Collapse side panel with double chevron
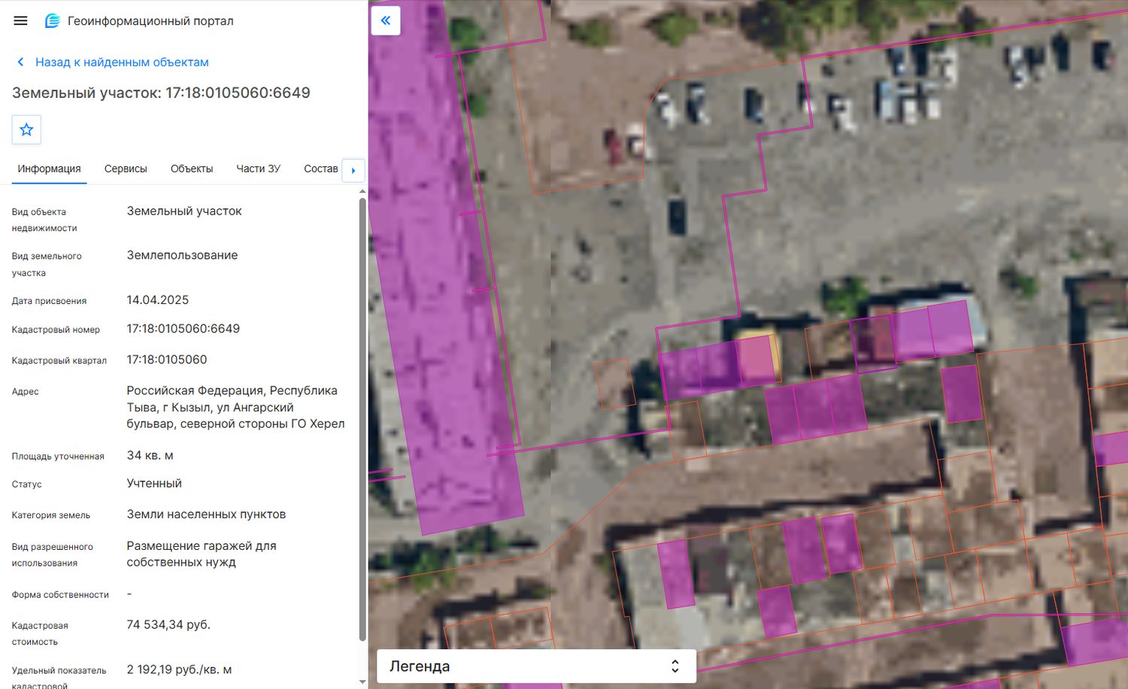The width and height of the screenshot is (1128, 689). (x=386, y=20)
